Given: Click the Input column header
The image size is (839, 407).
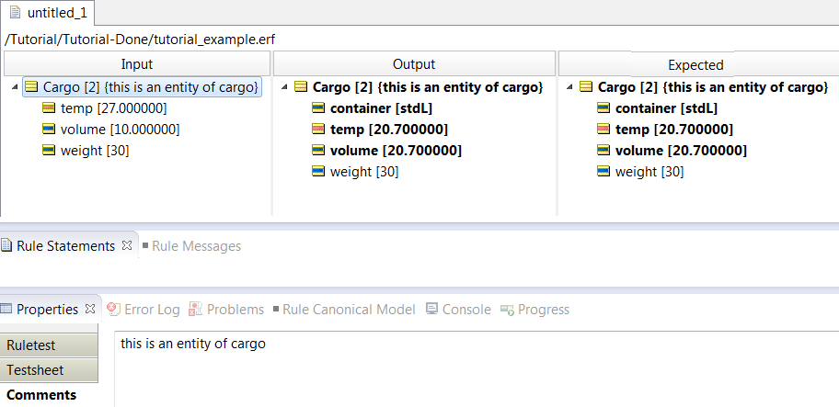Looking at the screenshot, I should coord(136,64).
